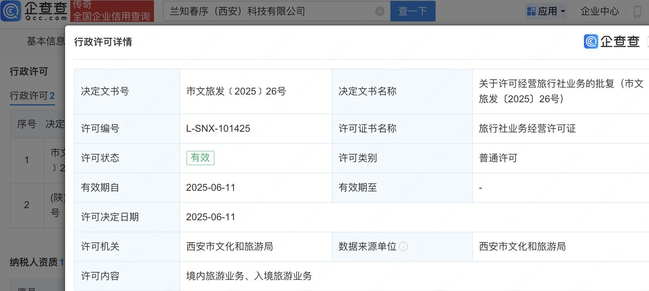Click 西安市文化和旅游局 in the 许可机关 row
Viewport: 649px width, 291px height.
coord(229,247)
